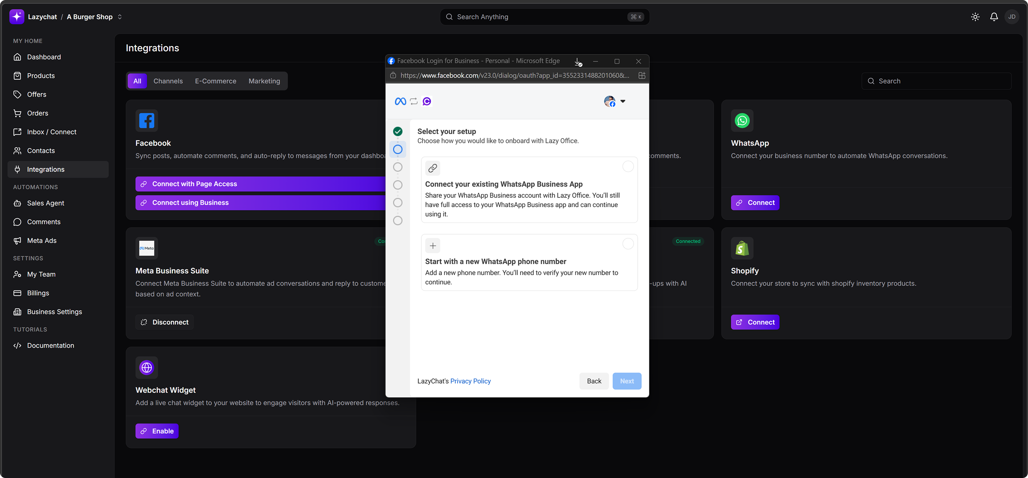1028x478 pixels.
Task: Click the current step circle in setup stepper
Action: tap(398, 149)
